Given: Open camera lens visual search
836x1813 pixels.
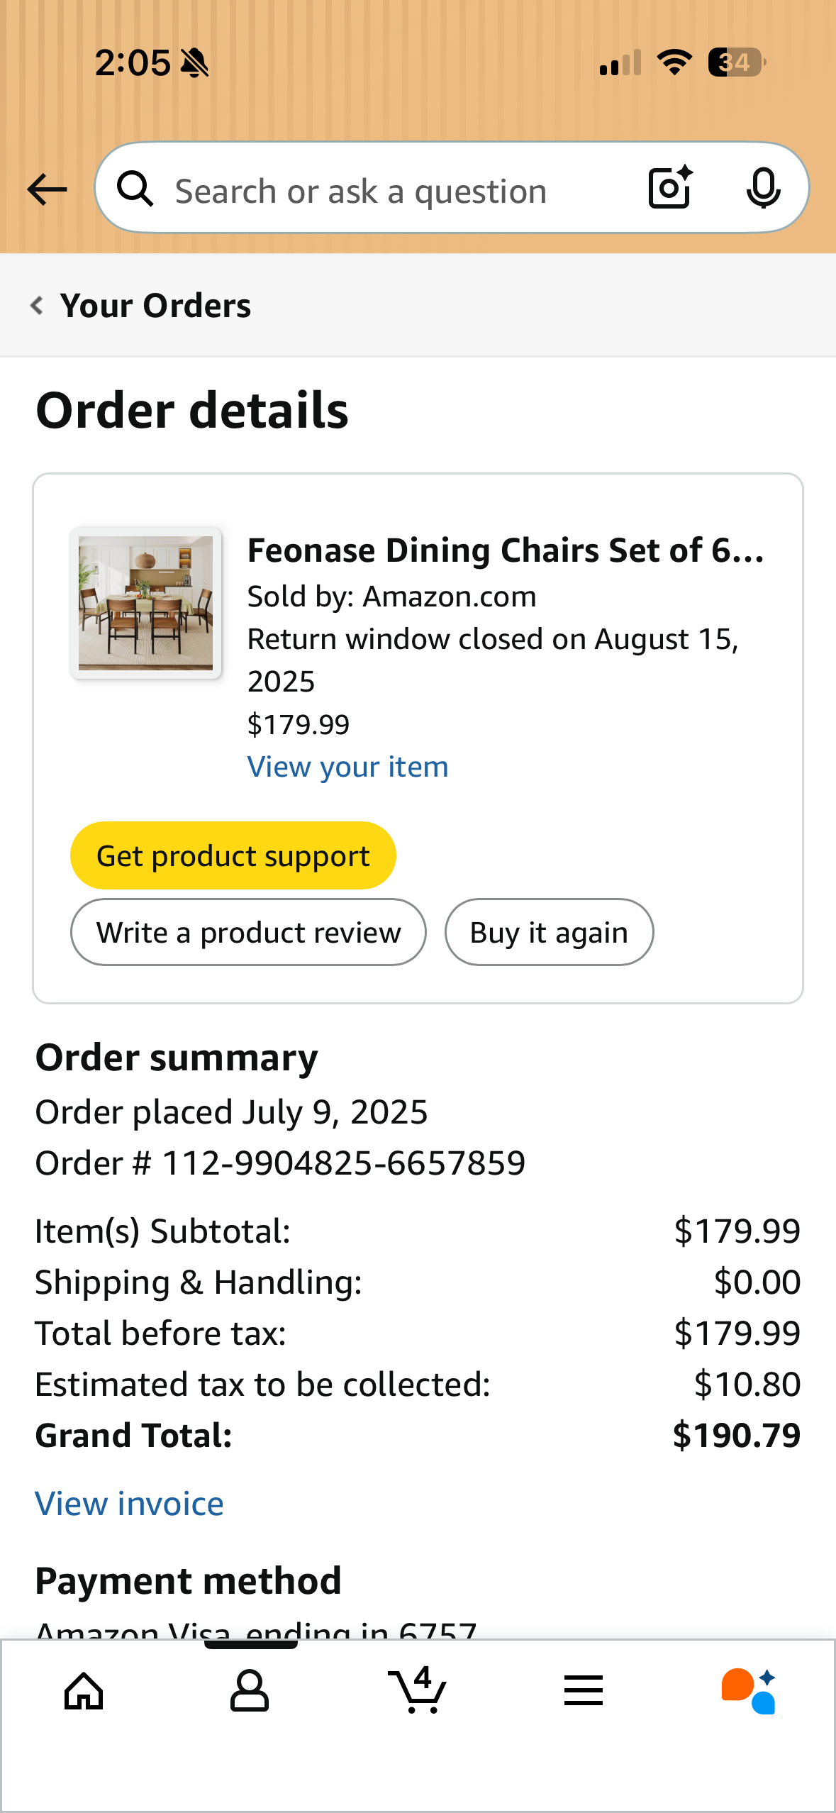Looking at the screenshot, I should tap(670, 188).
